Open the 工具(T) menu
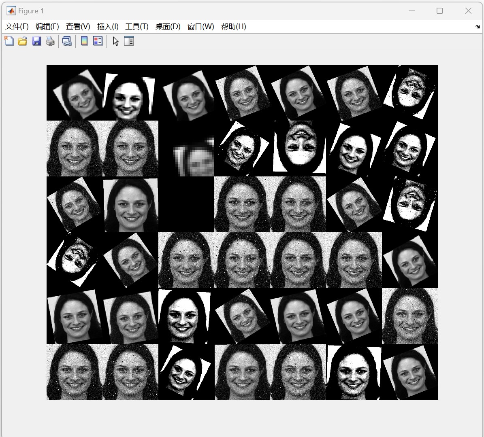Screen dimensions: 484x437 click(x=137, y=27)
